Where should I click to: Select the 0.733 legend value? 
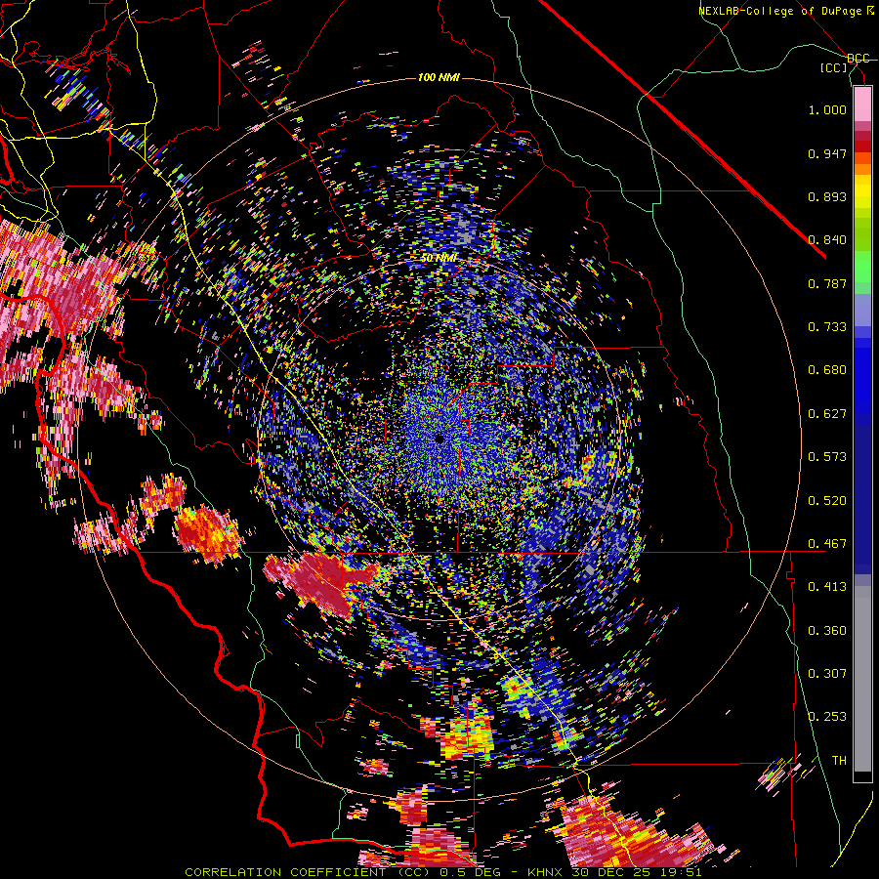tap(827, 327)
